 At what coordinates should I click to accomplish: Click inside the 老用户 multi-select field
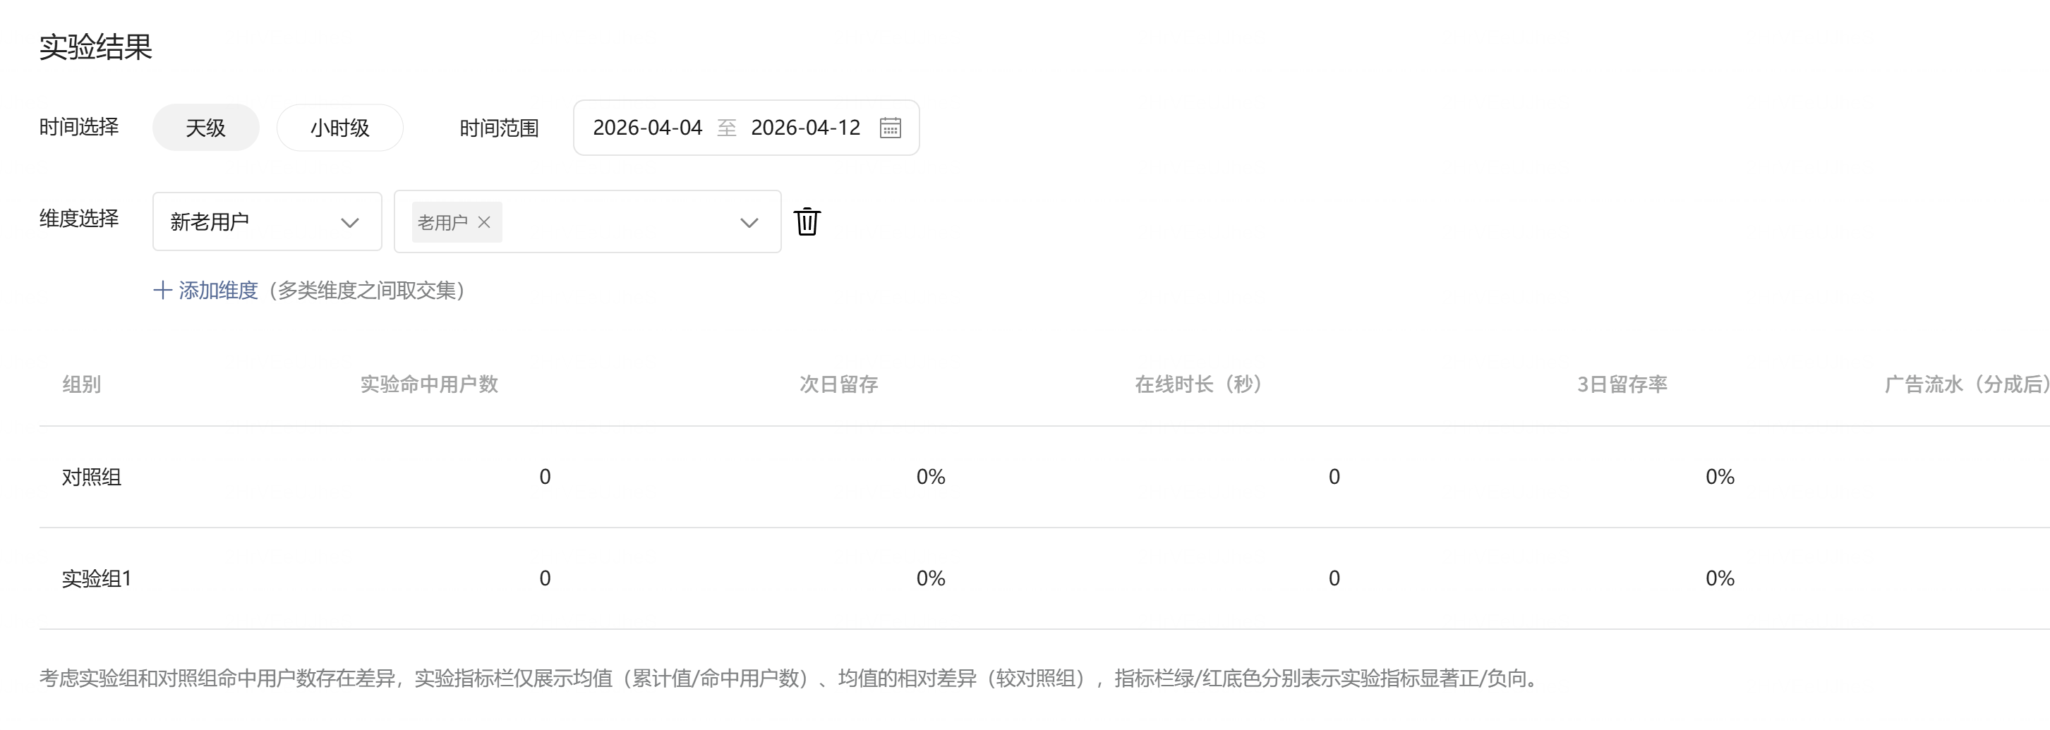[x=587, y=222]
